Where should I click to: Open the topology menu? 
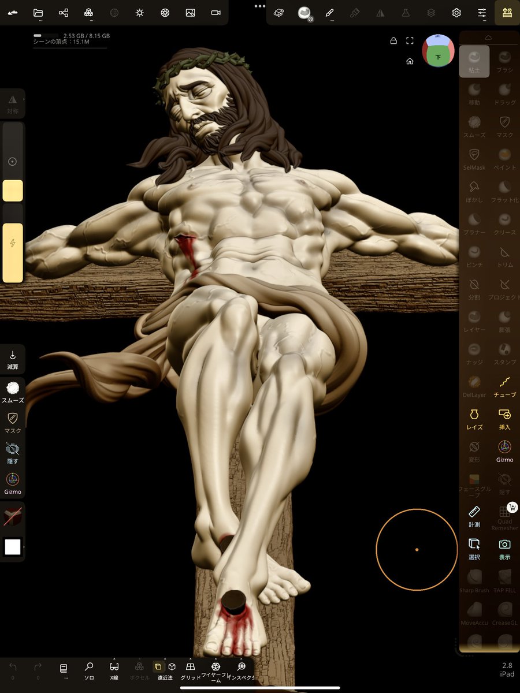[x=88, y=13]
